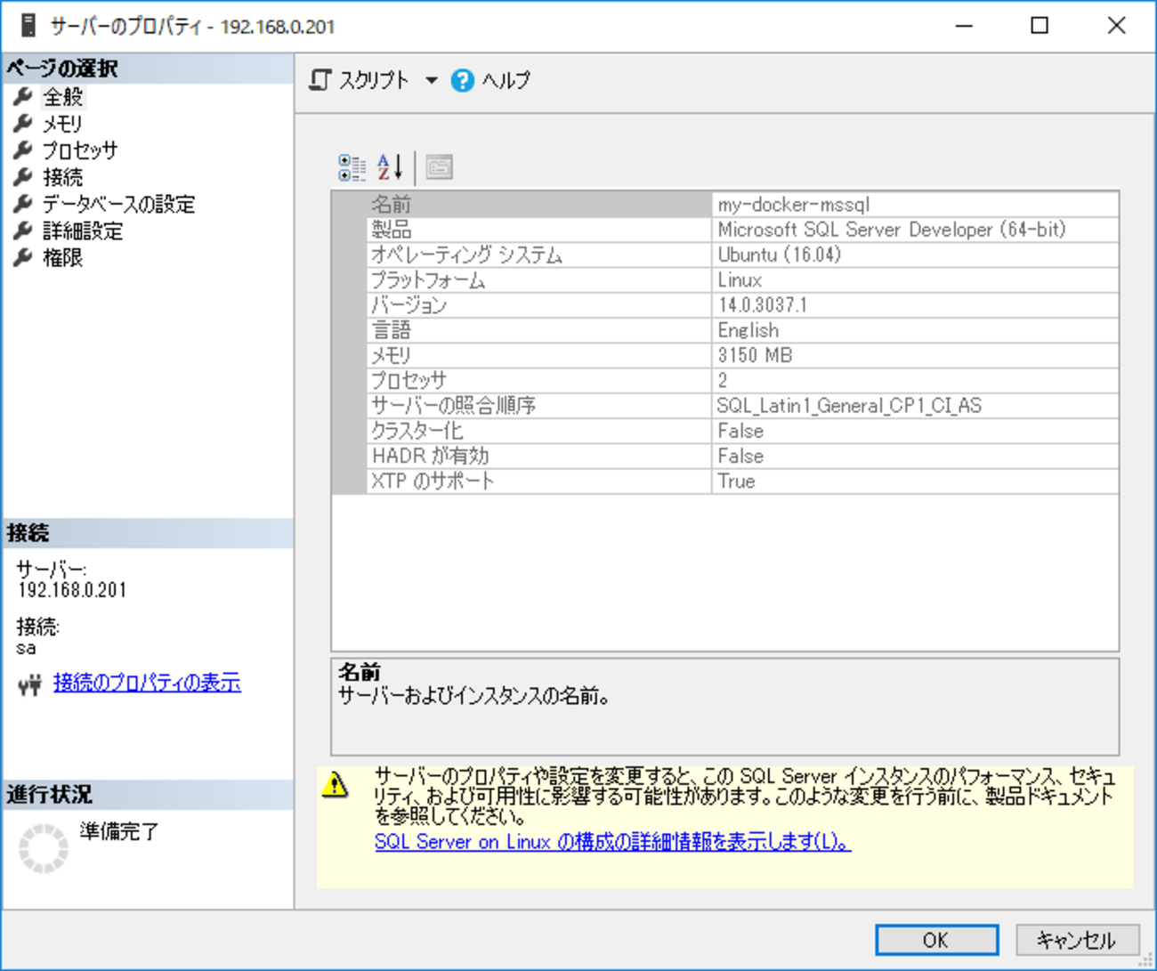Screen dimensions: 1157x971
Task: Click the False value for HADR が有効
Action: pos(740,456)
